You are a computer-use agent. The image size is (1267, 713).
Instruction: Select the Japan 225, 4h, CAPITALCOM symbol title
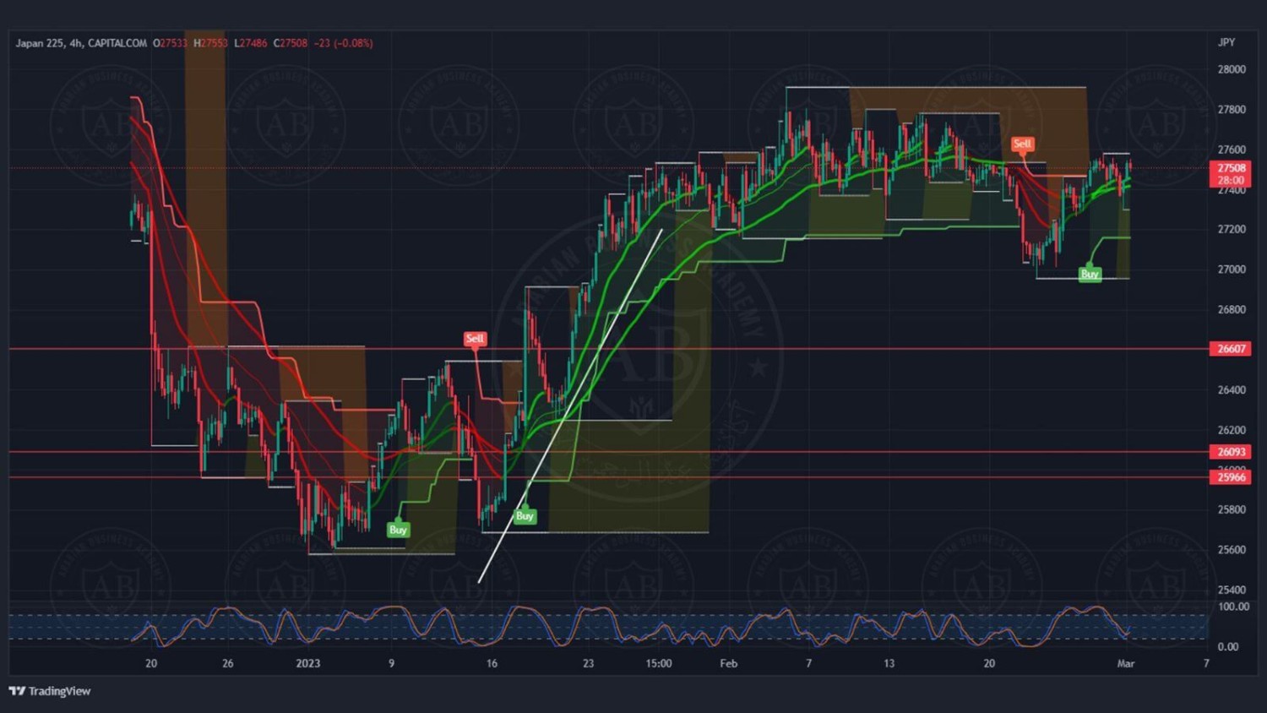[81, 43]
